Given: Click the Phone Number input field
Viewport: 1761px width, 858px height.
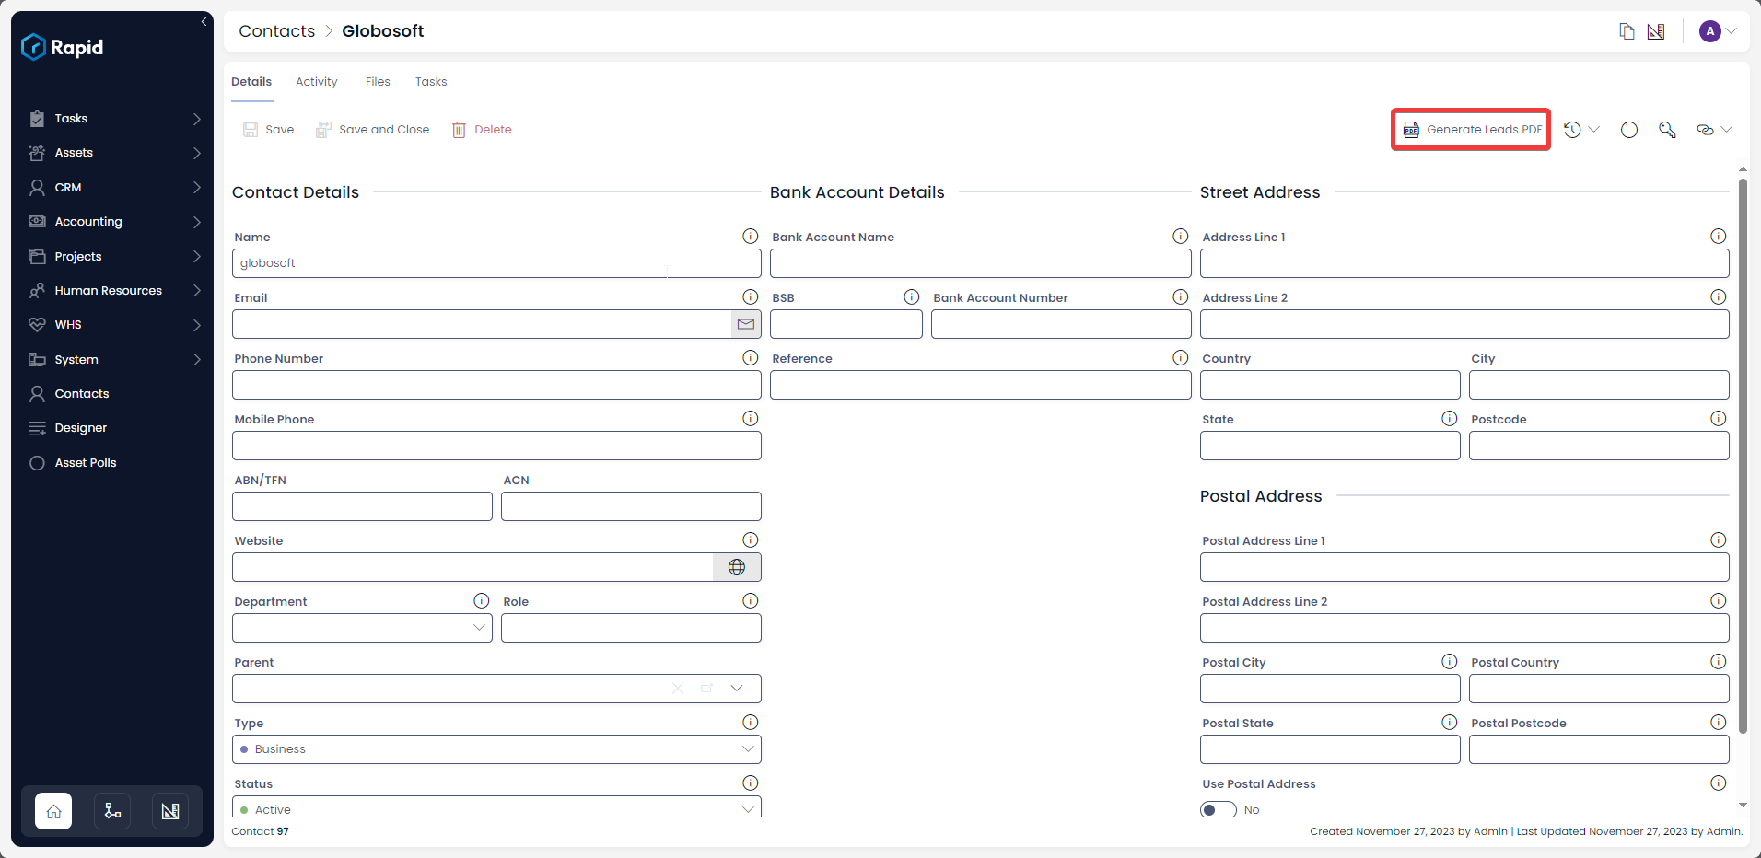Looking at the screenshot, I should coord(496,385).
